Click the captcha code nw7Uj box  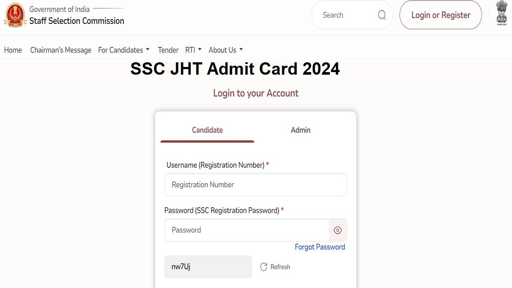208,267
